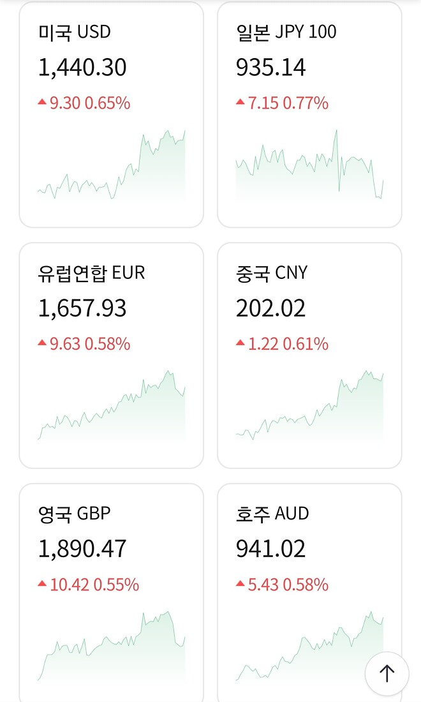
Task: Click the scroll-to-top arrow icon
Action: point(387,673)
